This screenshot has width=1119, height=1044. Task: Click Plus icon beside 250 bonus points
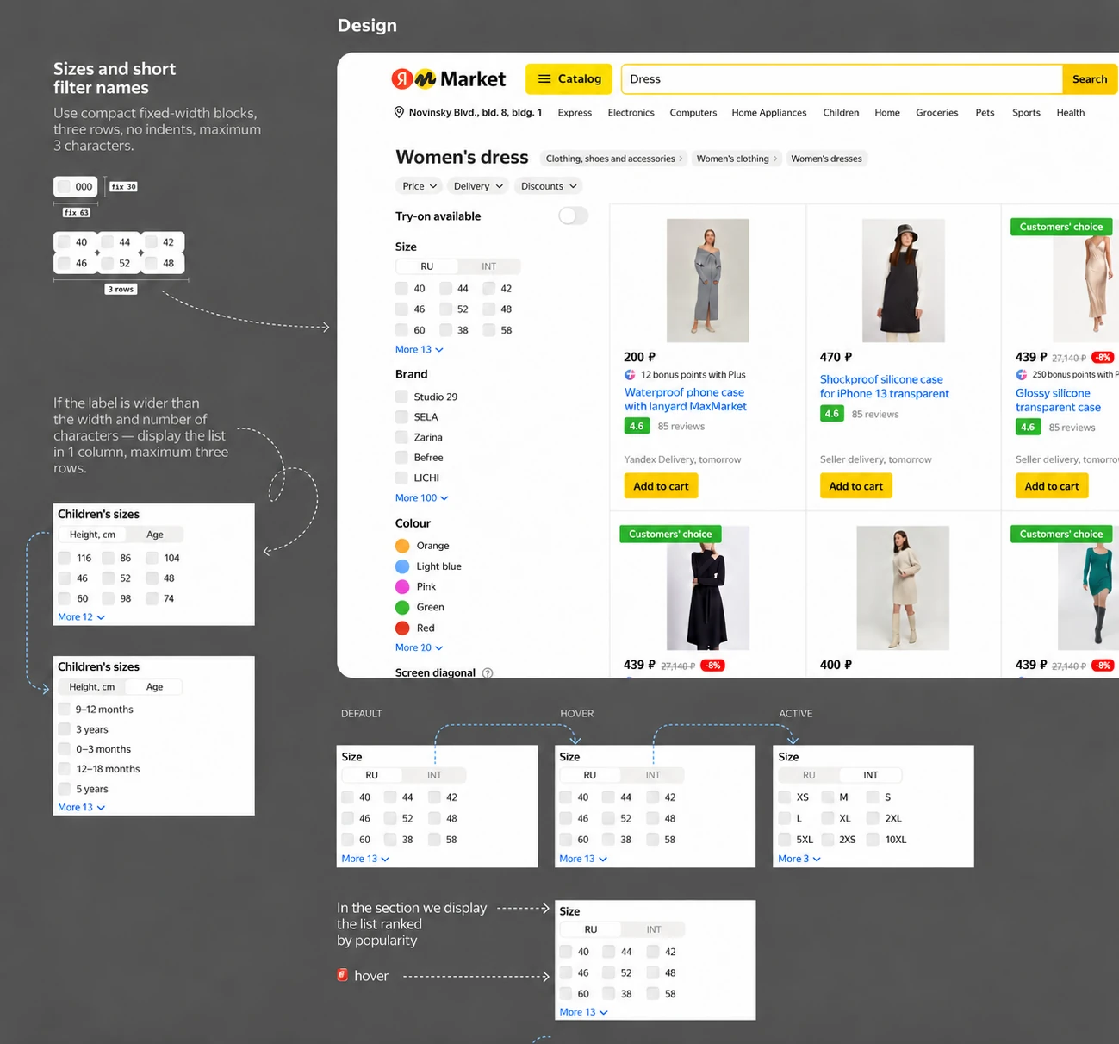pos(1021,374)
